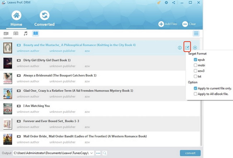Click book icon beside Mail Order Bride
233x158 pixels.
click(x=19, y=136)
